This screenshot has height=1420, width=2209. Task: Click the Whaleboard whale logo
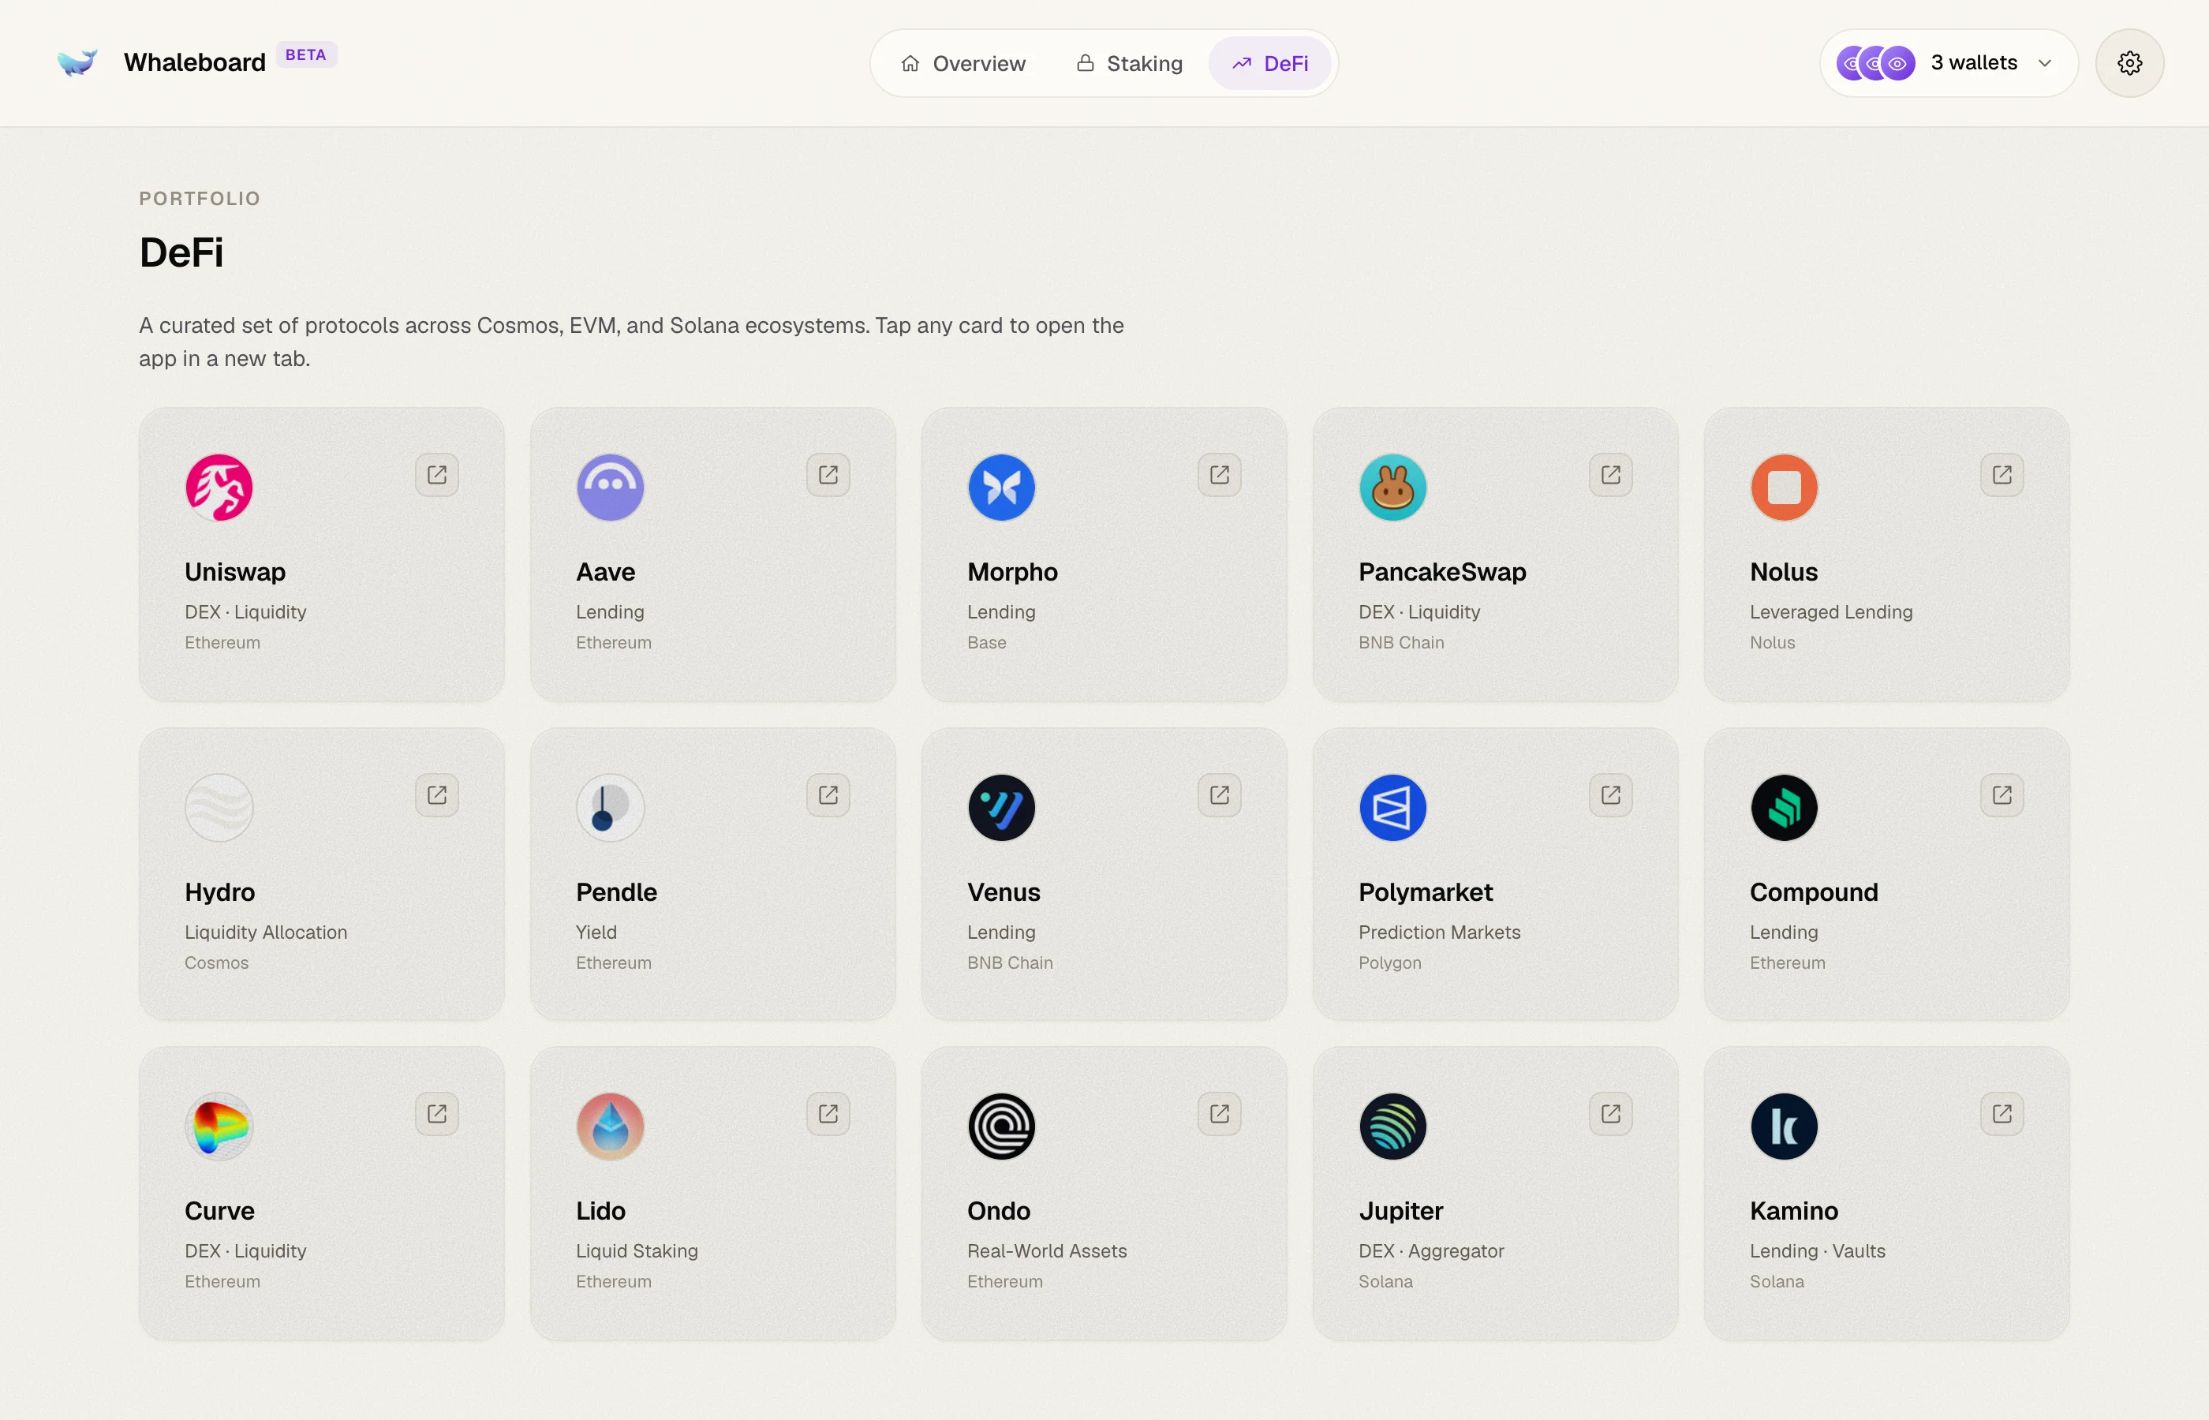click(77, 62)
